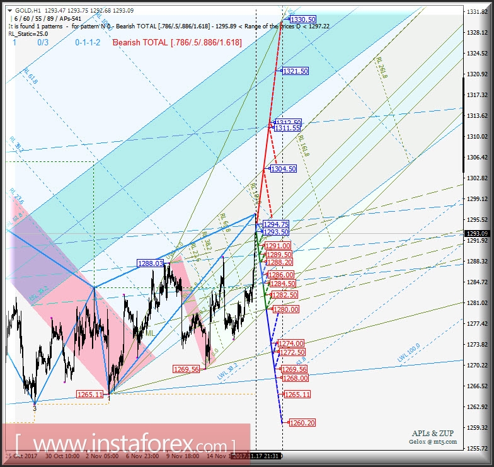
Task: Select the 1286.00 red price label
Action: pyautogui.click(x=281, y=275)
